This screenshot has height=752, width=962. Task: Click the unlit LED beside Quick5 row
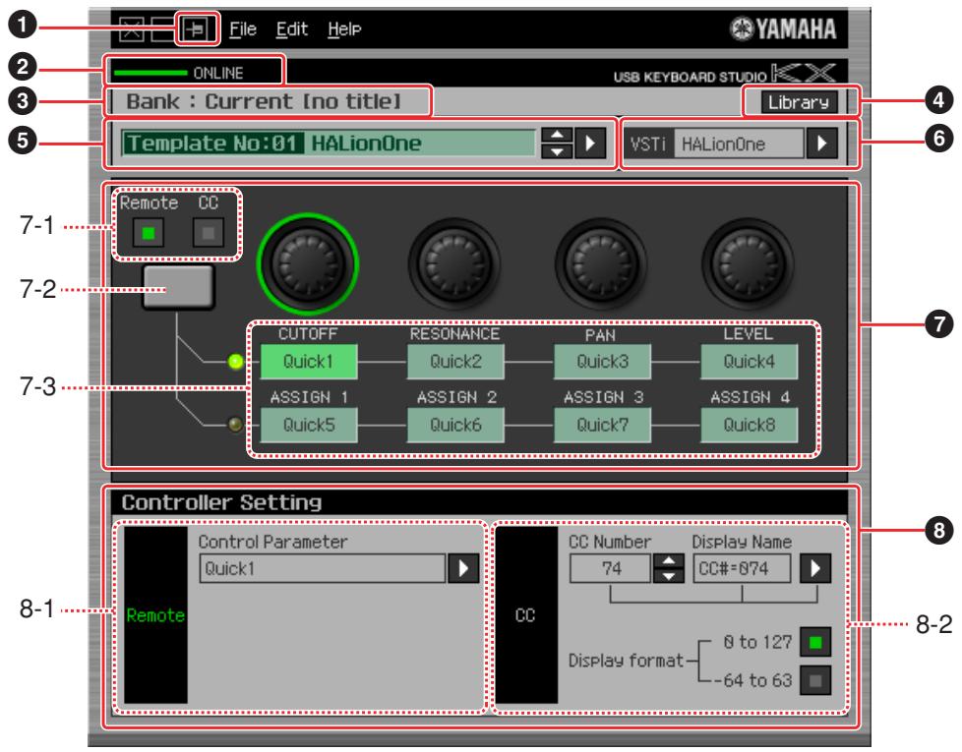tap(235, 424)
